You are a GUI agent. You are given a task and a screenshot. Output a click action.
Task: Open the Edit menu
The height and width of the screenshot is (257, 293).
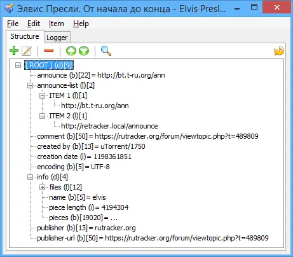click(x=34, y=24)
